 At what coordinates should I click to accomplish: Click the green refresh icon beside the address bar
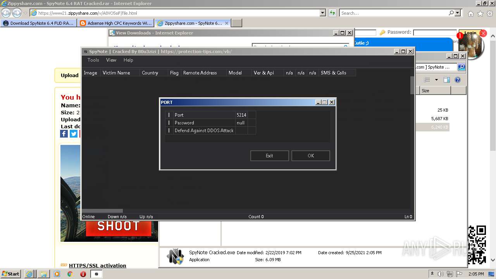pos(332,13)
